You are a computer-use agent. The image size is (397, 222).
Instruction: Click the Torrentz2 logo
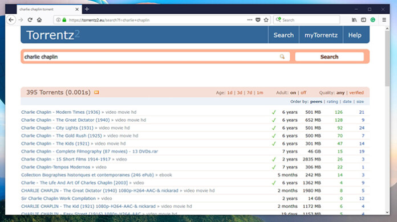53,35
